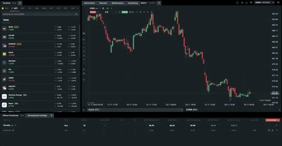This screenshot has height=146, width=282.
Task: Show more instrument categories with double arrow
Action: pyautogui.click(x=77, y=8)
